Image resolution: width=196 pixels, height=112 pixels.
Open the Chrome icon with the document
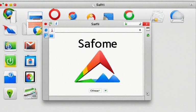coord(10,15)
